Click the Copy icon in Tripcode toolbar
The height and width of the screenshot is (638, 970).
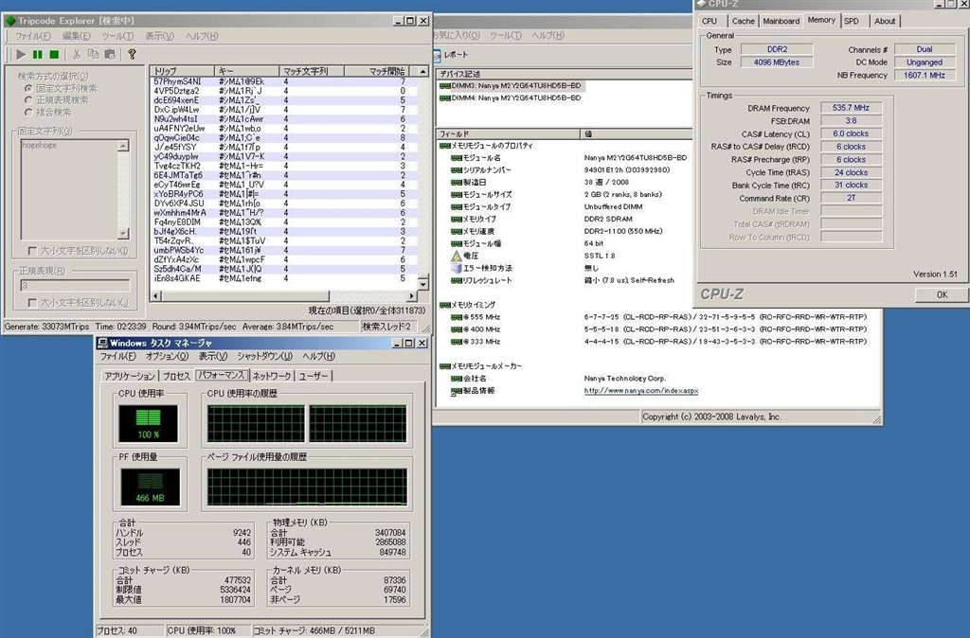[94, 55]
